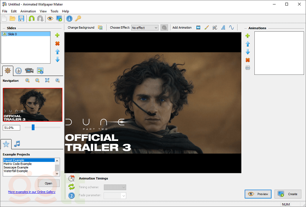Switch to the clock tab
Screen dimensions: 306x207
(x=18, y=71)
